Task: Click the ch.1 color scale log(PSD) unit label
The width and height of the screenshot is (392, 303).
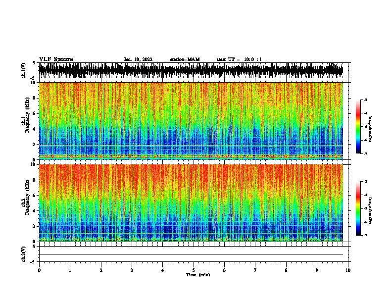Action: [370, 129]
